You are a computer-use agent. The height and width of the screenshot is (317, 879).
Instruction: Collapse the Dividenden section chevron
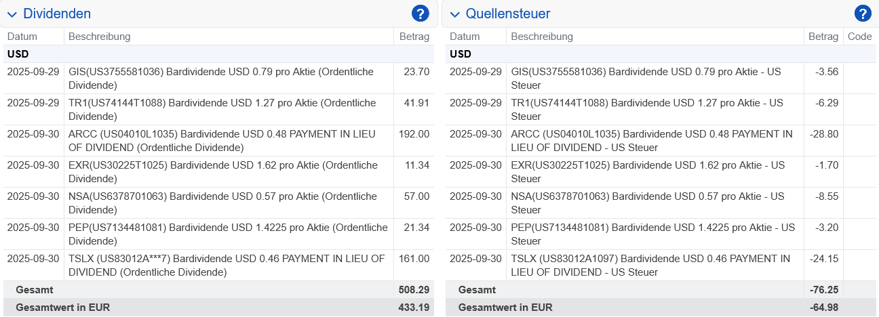tap(12, 14)
